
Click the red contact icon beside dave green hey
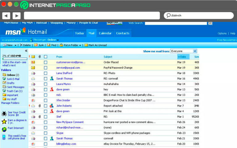tap(52, 89)
